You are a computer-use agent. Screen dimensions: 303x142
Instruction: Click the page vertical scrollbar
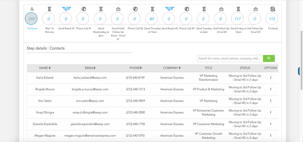pyautogui.click(x=301, y=60)
